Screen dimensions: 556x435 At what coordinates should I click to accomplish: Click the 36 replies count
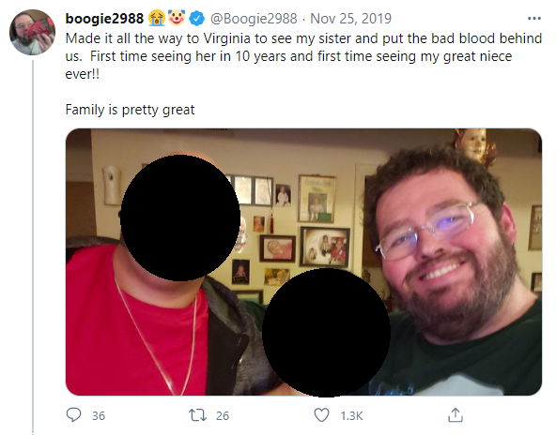click(99, 415)
